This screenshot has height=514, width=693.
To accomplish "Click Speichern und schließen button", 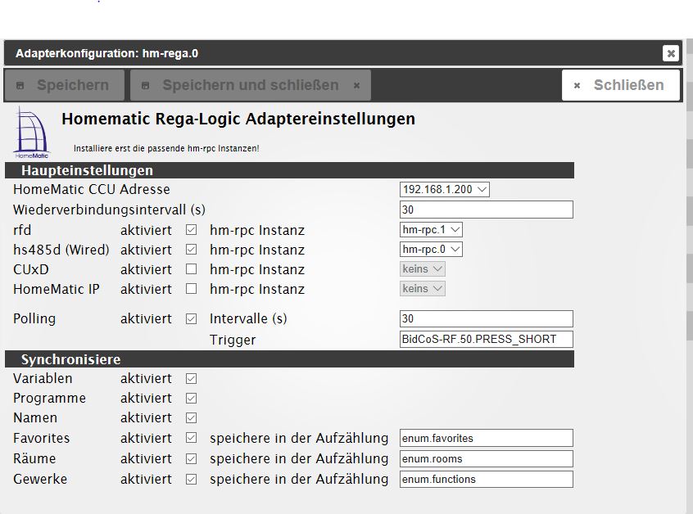I will [251, 85].
